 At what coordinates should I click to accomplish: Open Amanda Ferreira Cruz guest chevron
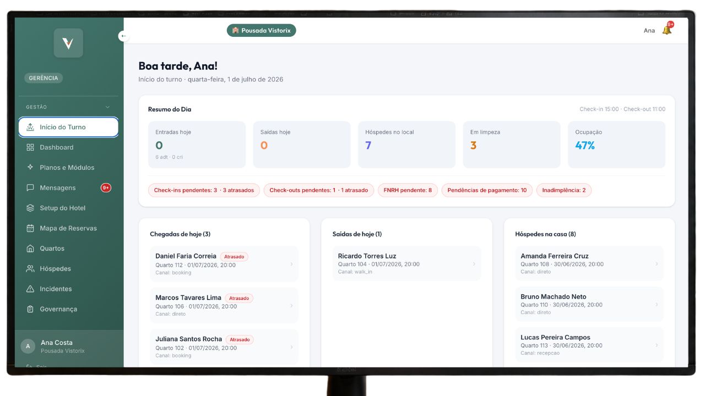click(657, 264)
